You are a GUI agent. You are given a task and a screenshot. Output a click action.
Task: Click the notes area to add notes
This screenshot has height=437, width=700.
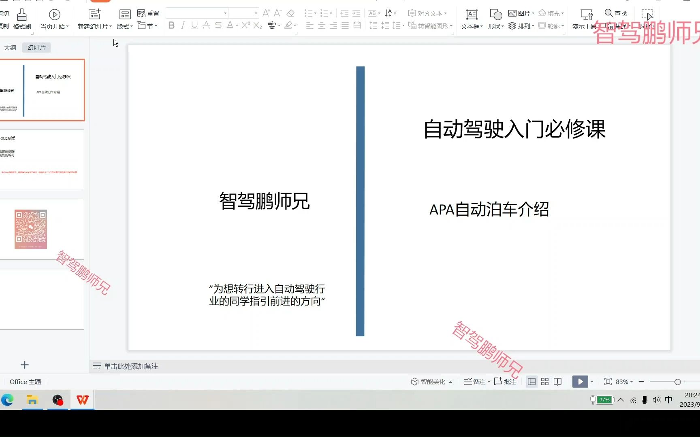point(131,366)
